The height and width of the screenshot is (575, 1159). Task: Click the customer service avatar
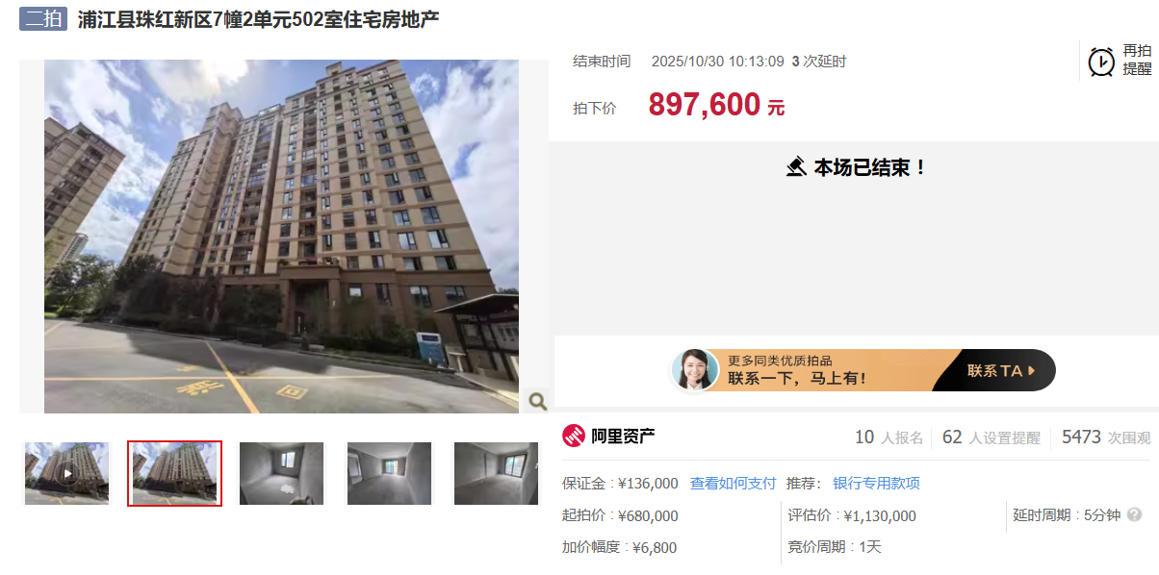695,370
